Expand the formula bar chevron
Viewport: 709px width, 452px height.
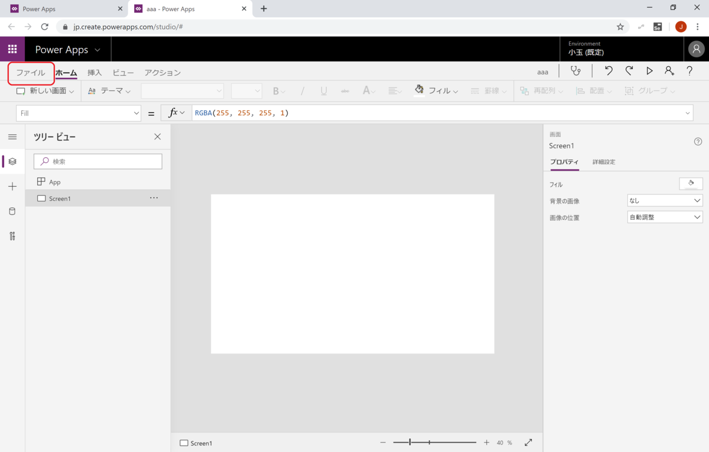tap(688, 113)
